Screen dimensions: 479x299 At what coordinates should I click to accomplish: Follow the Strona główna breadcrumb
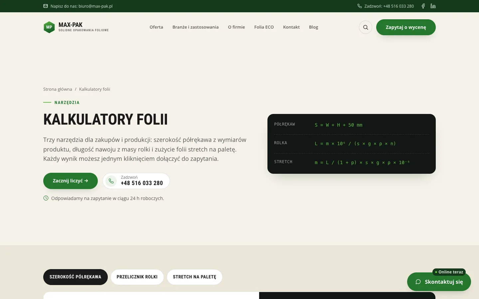(x=58, y=89)
